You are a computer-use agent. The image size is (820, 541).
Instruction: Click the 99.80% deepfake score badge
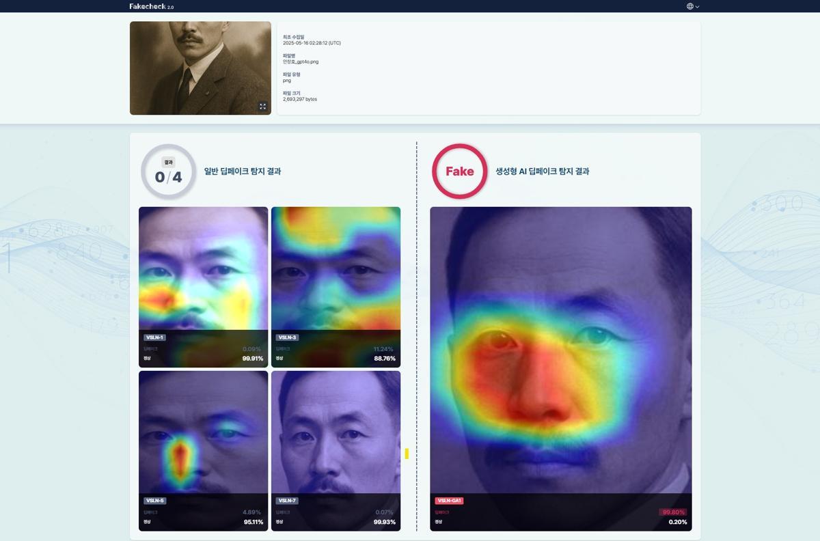pos(673,512)
